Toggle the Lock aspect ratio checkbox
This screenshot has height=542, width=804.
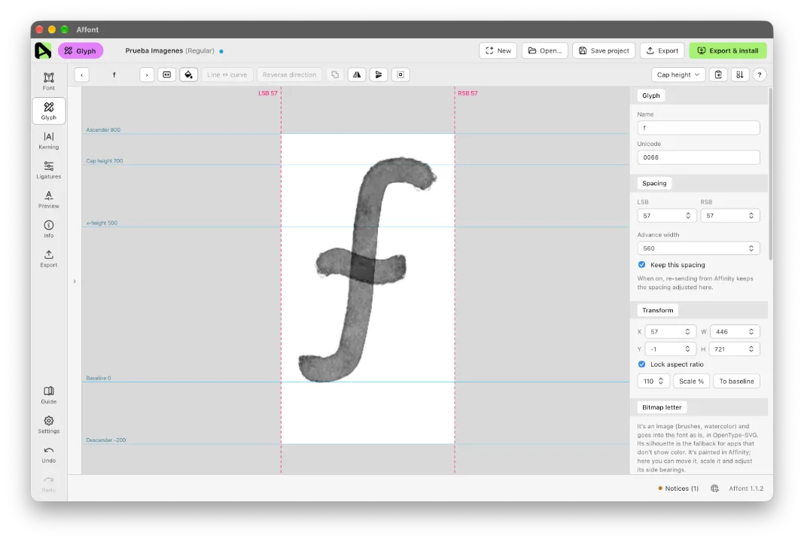pos(642,364)
